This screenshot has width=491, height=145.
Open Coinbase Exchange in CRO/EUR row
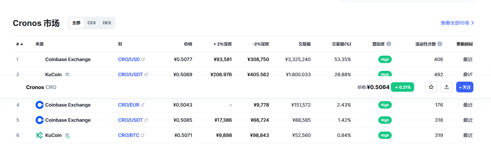[68, 105]
